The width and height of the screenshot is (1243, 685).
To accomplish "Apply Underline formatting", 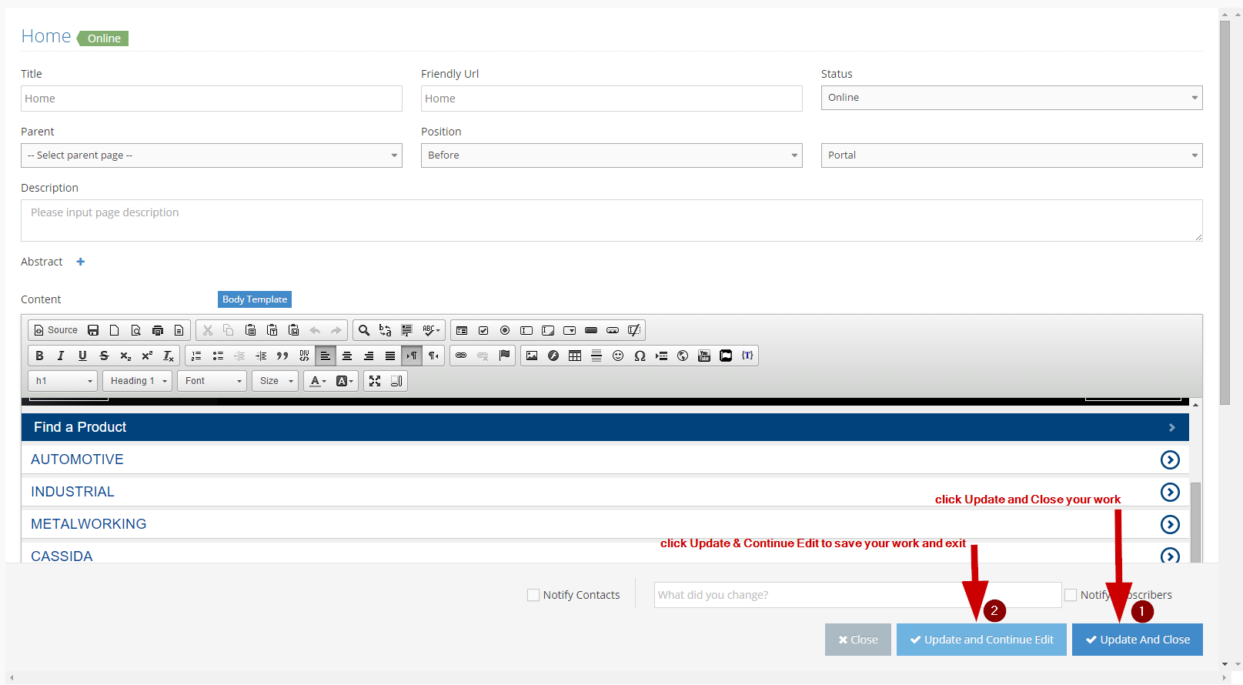I will pos(82,356).
